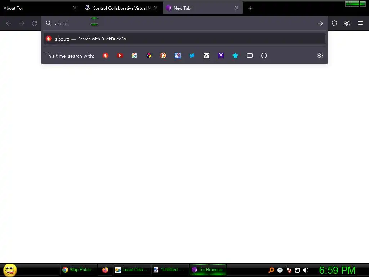Search bookmarks using the star icon
The height and width of the screenshot is (277, 369).
[x=235, y=56]
